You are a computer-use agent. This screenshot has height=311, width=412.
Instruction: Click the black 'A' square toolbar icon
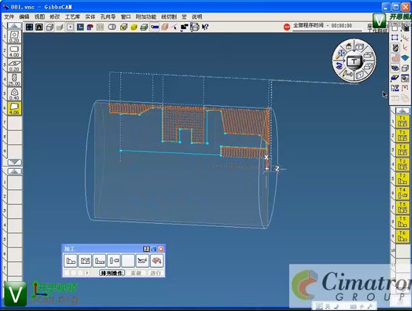39,27
